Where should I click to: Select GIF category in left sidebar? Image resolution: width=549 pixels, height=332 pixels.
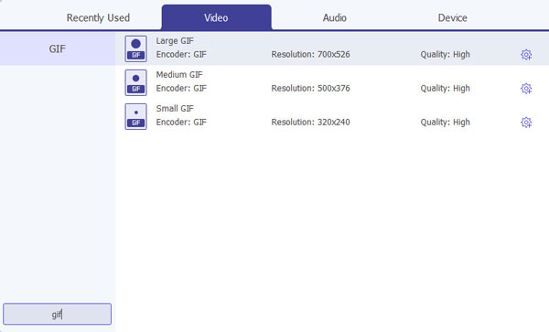click(58, 48)
